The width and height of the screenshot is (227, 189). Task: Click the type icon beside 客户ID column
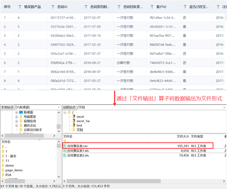point(152,7)
